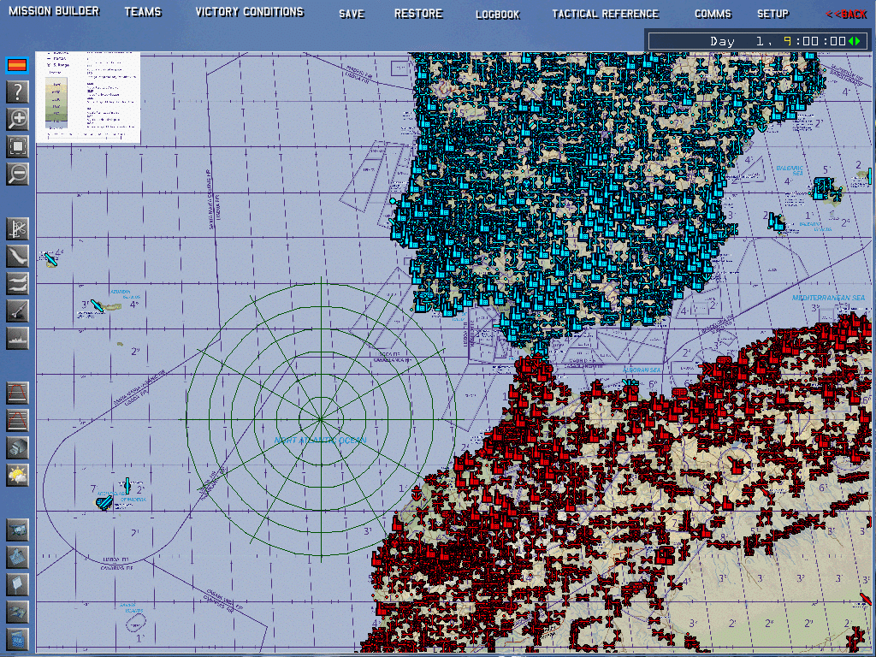876x657 pixels.
Task: Zoom in on the map
Action: pos(17,119)
